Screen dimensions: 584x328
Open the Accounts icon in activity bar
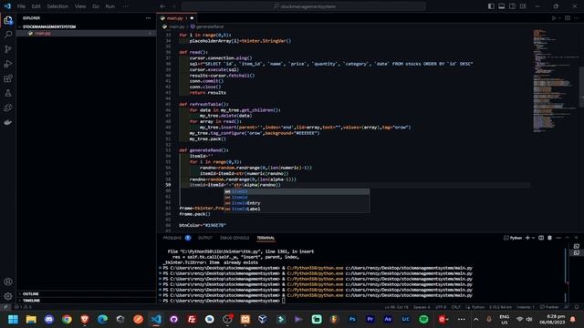pos(8,282)
